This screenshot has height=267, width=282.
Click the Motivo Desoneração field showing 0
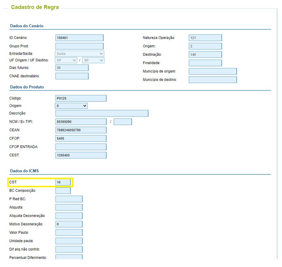(69, 224)
